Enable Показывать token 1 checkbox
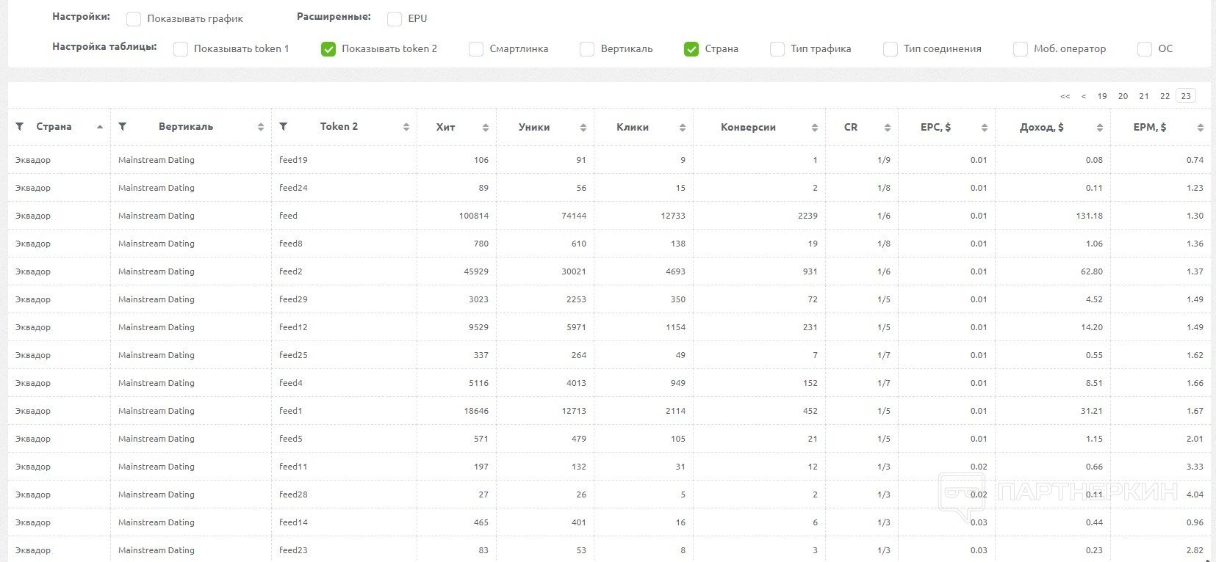Viewport: 1216px width, 562px height. coord(181,49)
